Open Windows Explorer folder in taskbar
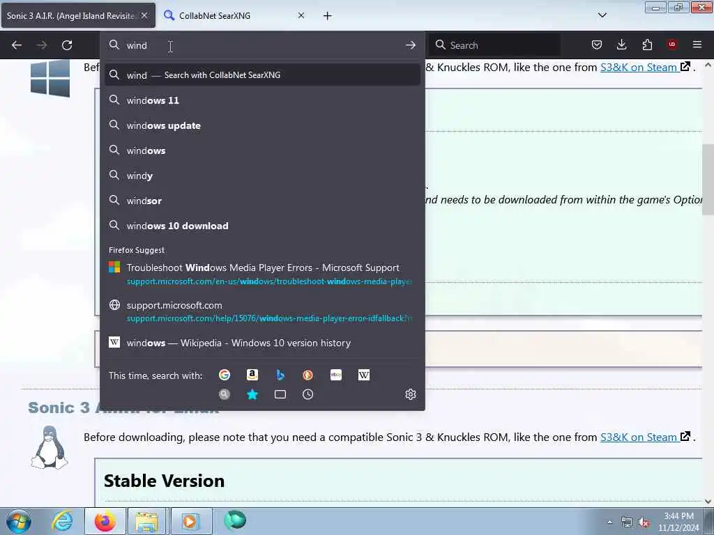Image resolution: width=714 pixels, height=535 pixels. (x=146, y=521)
